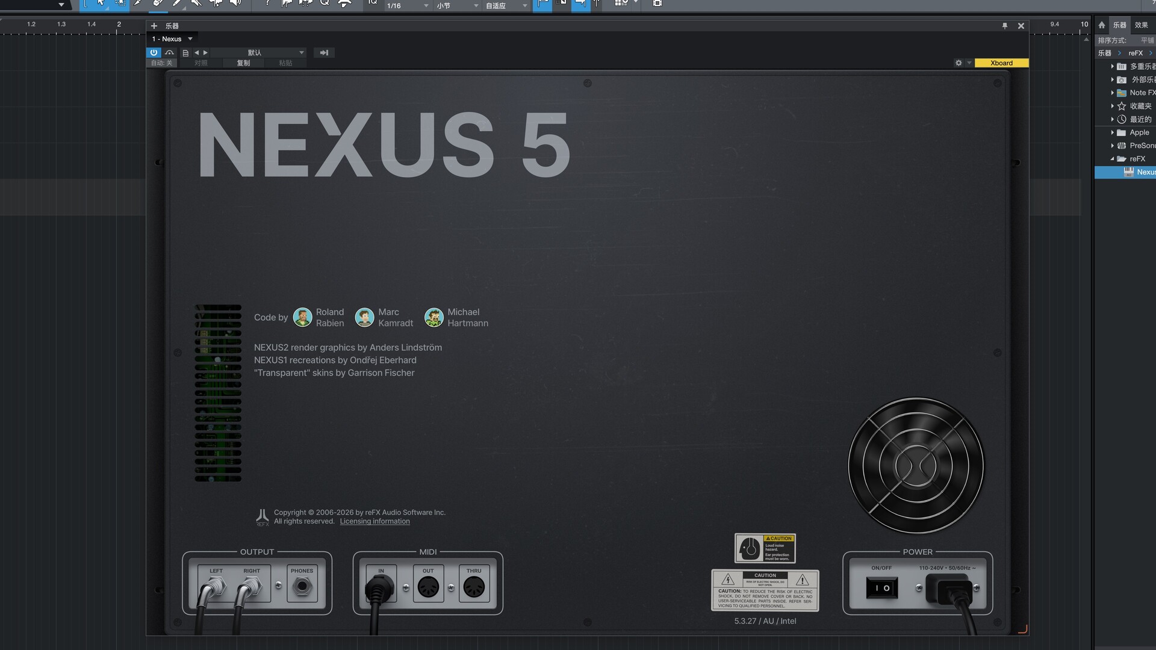Open the Licensing information link

coord(374,521)
